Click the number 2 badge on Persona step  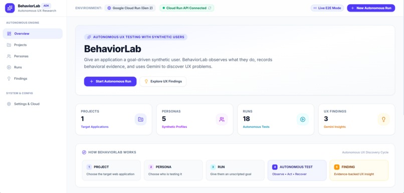pos(151,167)
